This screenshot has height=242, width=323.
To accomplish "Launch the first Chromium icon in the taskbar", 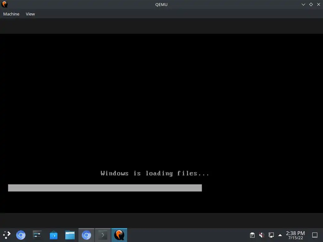I will tap(21, 235).
